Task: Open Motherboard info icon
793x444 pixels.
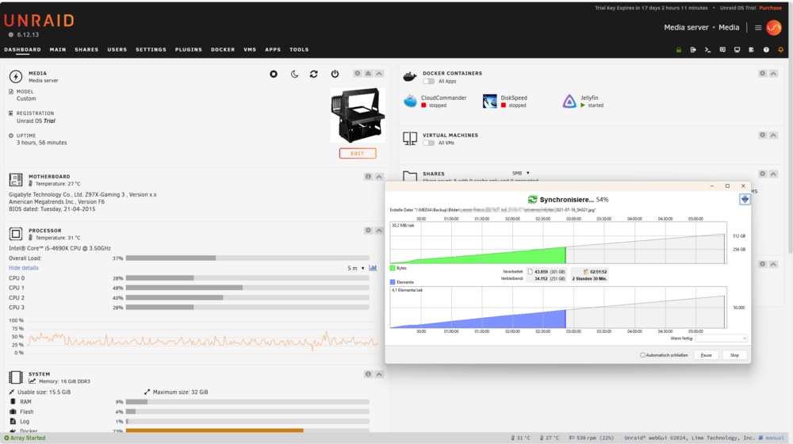Action: coord(368,177)
